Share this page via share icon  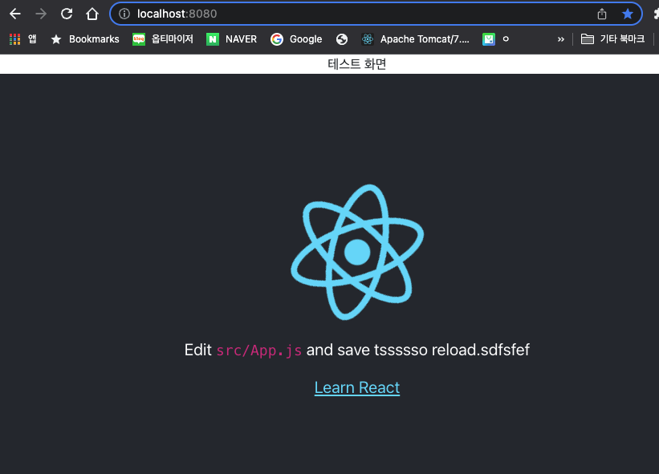(x=602, y=14)
